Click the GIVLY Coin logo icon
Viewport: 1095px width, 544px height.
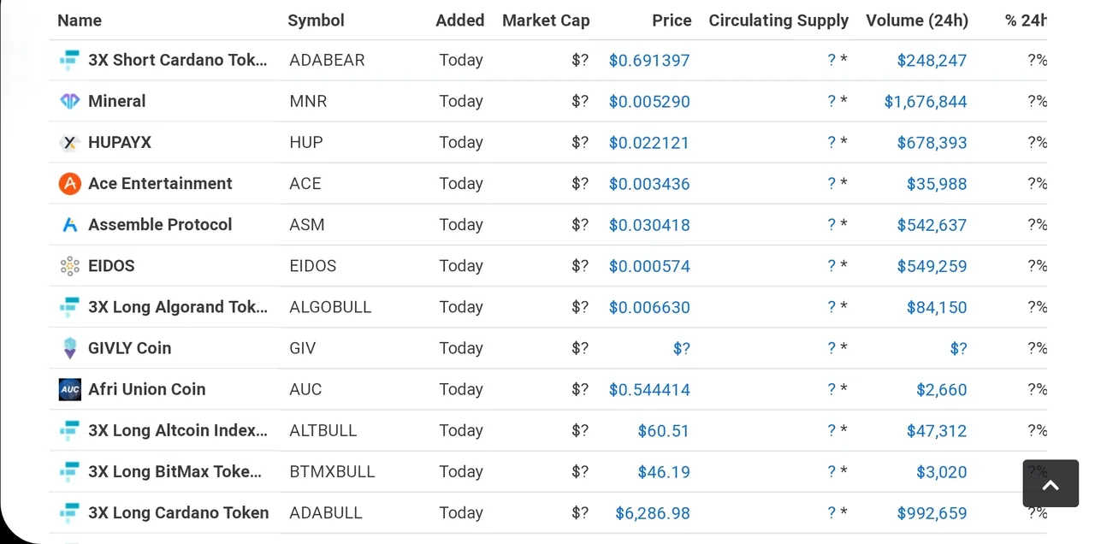click(x=69, y=348)
